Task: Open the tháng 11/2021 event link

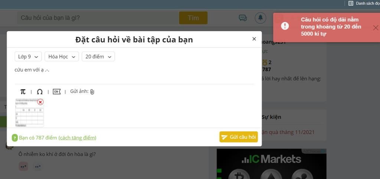Action: coord(288,132)
